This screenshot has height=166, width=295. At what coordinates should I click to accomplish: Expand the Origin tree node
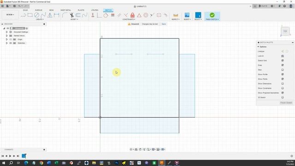click(x=7, y=39)
